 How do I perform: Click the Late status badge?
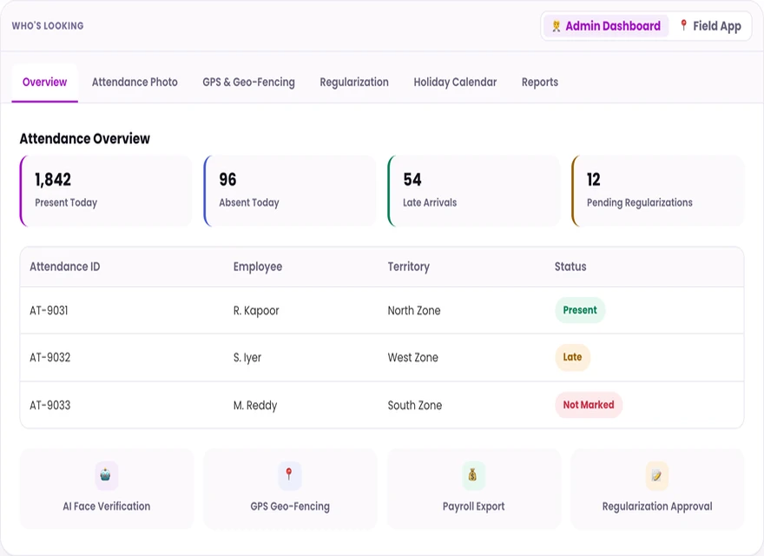click(x=572, y=357)
